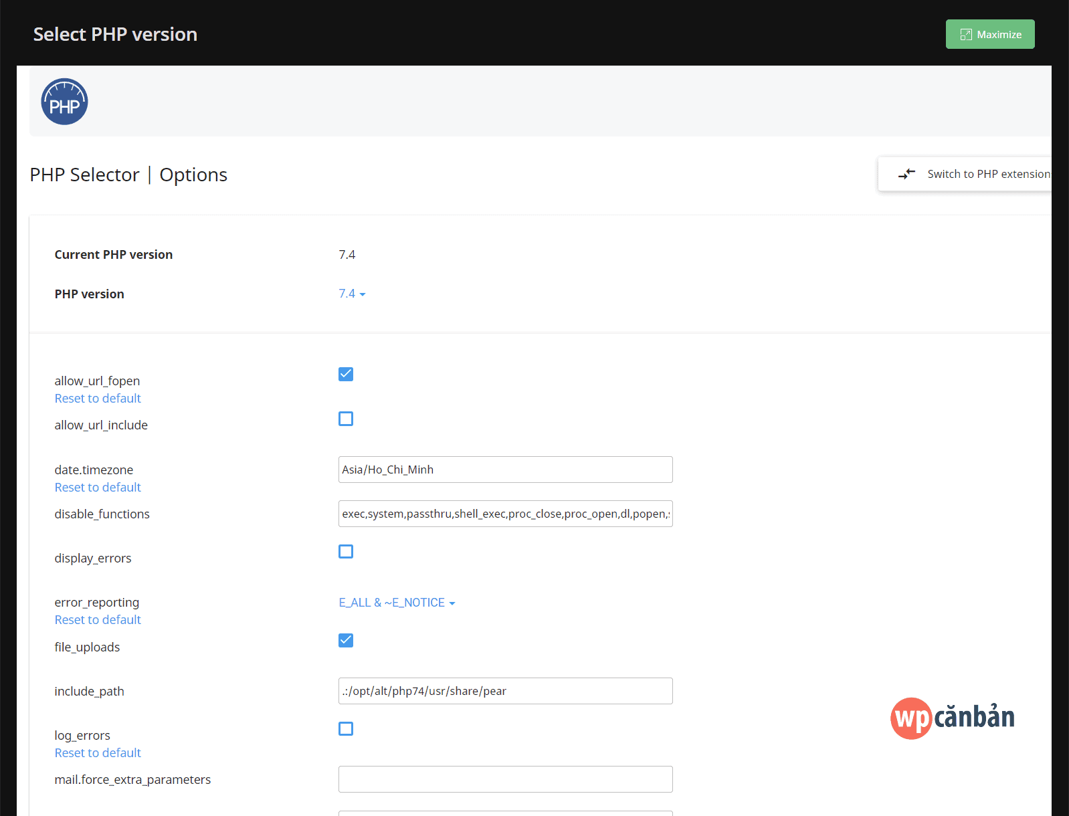
Task: Click the mail.force_extra_parameters field
Action: 505,779
